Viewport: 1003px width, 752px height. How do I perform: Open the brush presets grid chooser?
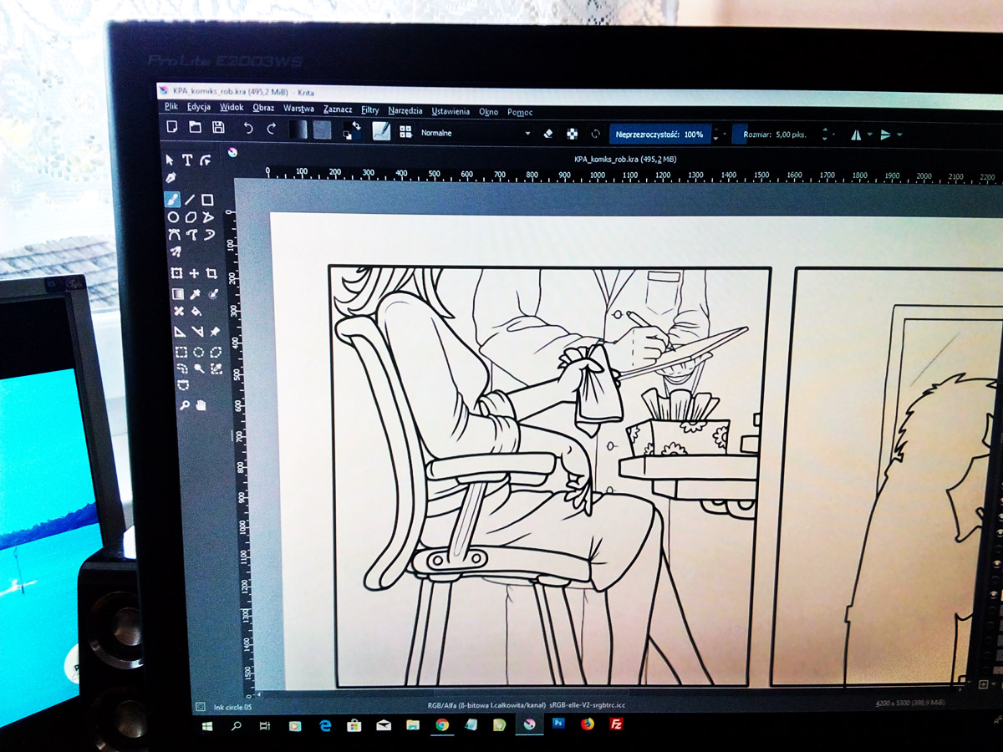pyautogui.click(x=406, y=131)
